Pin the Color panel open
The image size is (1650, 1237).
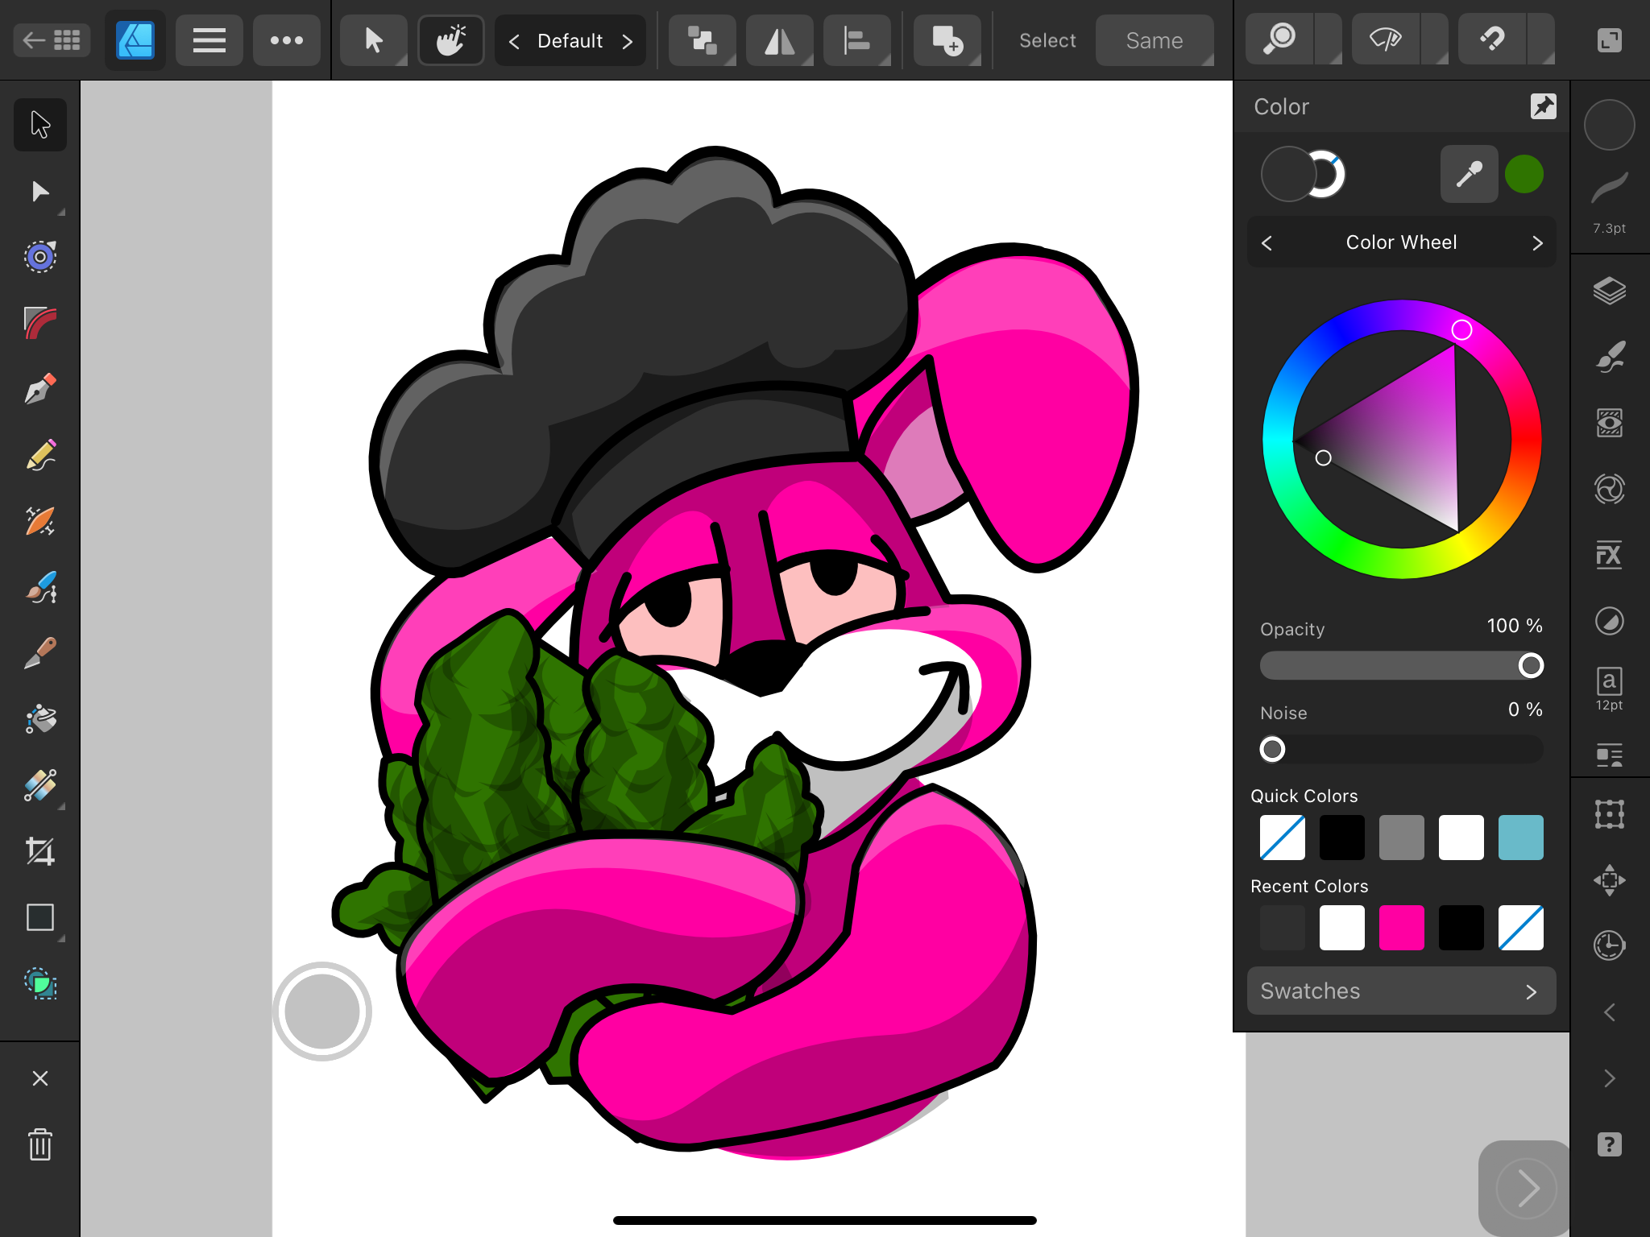click(1543, 106)
